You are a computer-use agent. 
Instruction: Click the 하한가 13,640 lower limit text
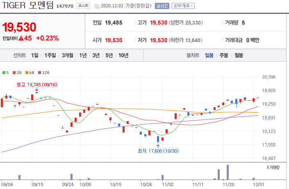coord(186,40)
